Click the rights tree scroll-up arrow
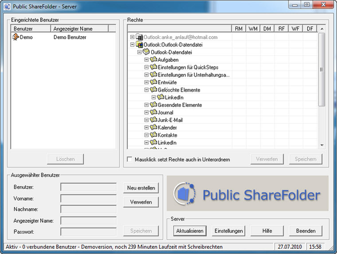The height and width of the screenshot is (254, 337). (322, 29)
